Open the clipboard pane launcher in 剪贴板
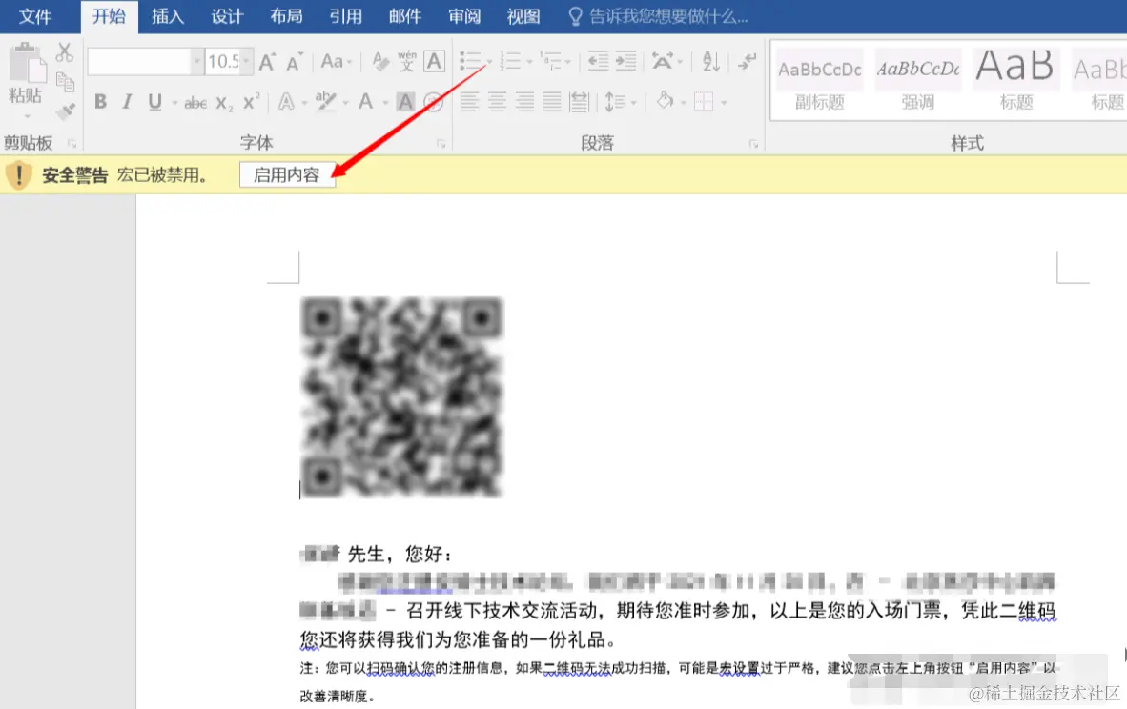The width and height of the screenshot is (1127, 709). (72, 144)
